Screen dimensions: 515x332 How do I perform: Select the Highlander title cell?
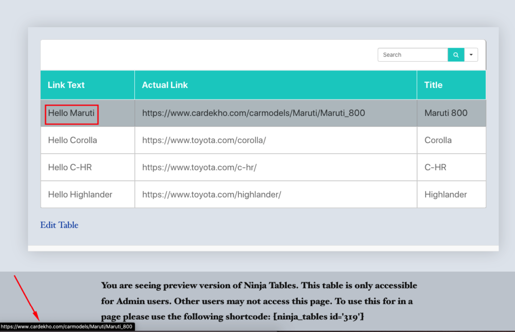coord(446,194)
